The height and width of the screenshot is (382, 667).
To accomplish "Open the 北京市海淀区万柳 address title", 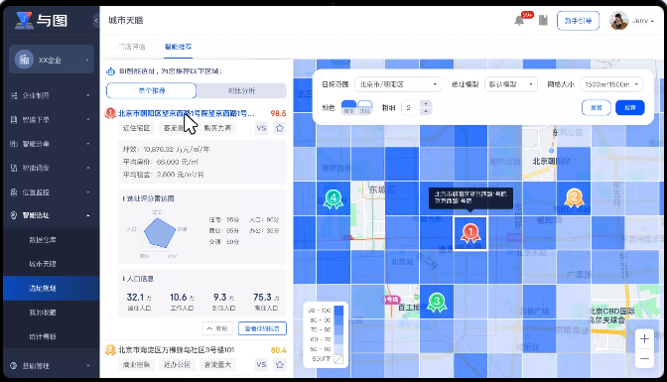I will point(176,349).
